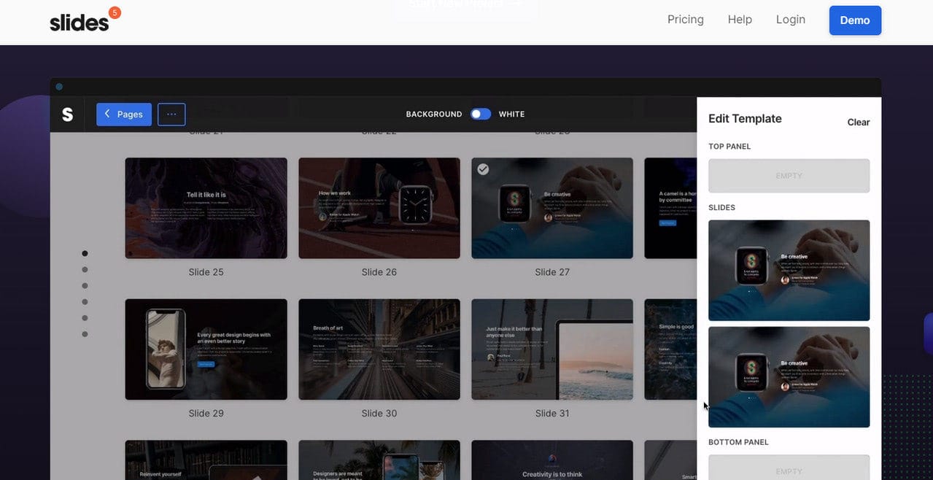Click the orange notification badge 5

(x=115, y=12)
